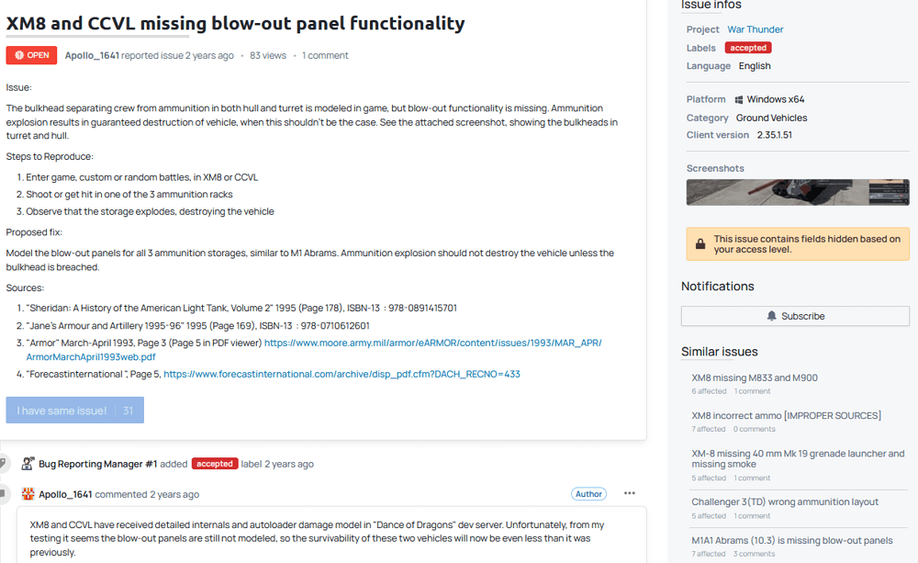Viewport: 918px width, 563px height.
Task: Open "XM8 incorrect ammo [IMPROPER SOURCES]" issue
Action: (x=786, y=415)
